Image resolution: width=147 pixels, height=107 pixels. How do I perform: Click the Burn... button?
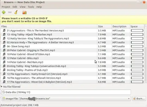tap(139, 99)
